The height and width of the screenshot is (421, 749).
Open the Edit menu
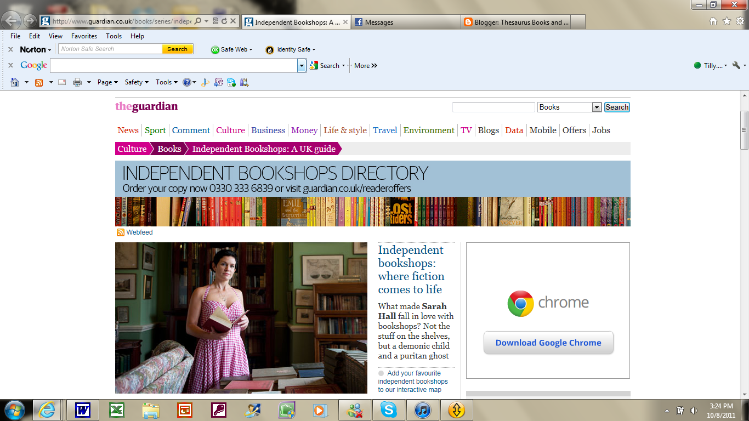pyautogui.click(x=35, y=36)
